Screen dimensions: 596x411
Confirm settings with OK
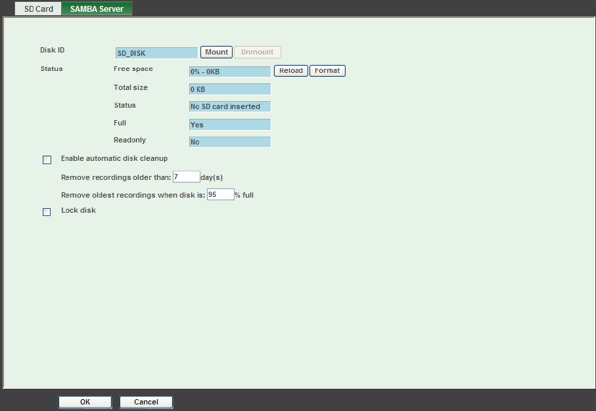85,402
